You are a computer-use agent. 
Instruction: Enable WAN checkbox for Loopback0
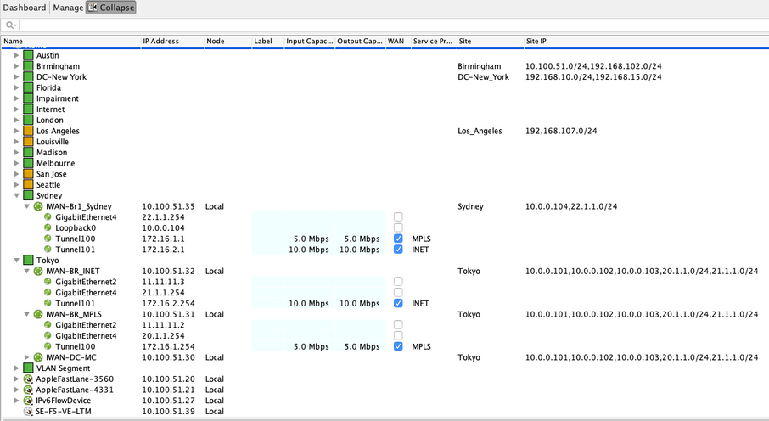coord(398,227)
